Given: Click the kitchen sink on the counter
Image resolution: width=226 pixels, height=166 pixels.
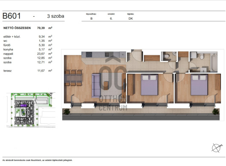Looking at the screenshot, I should tap(109, 54).
